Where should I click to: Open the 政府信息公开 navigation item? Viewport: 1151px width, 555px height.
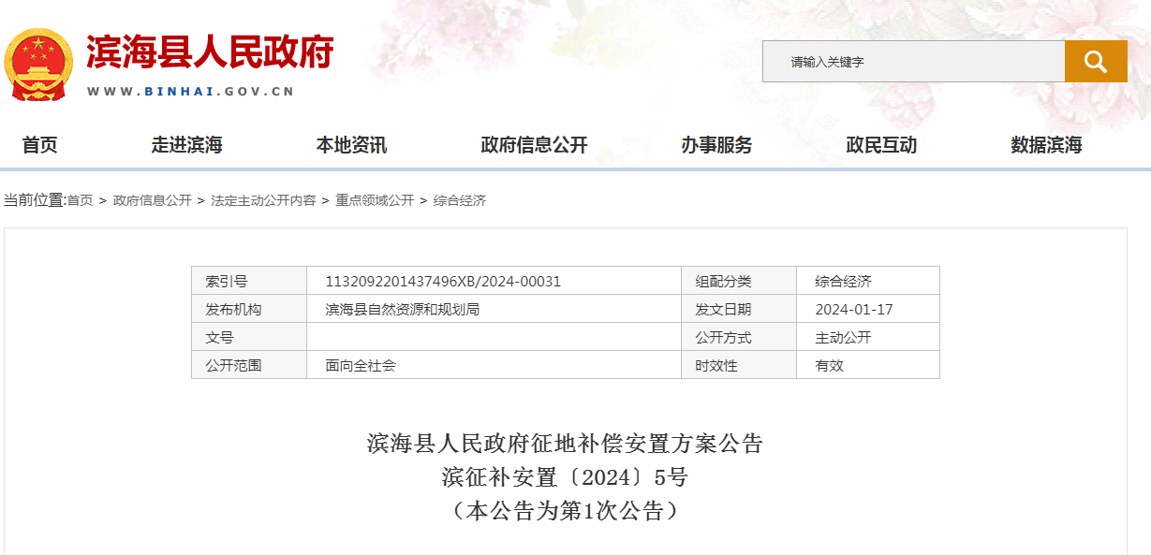534,145
